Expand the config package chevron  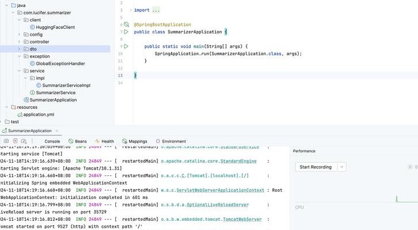[19, 34]
